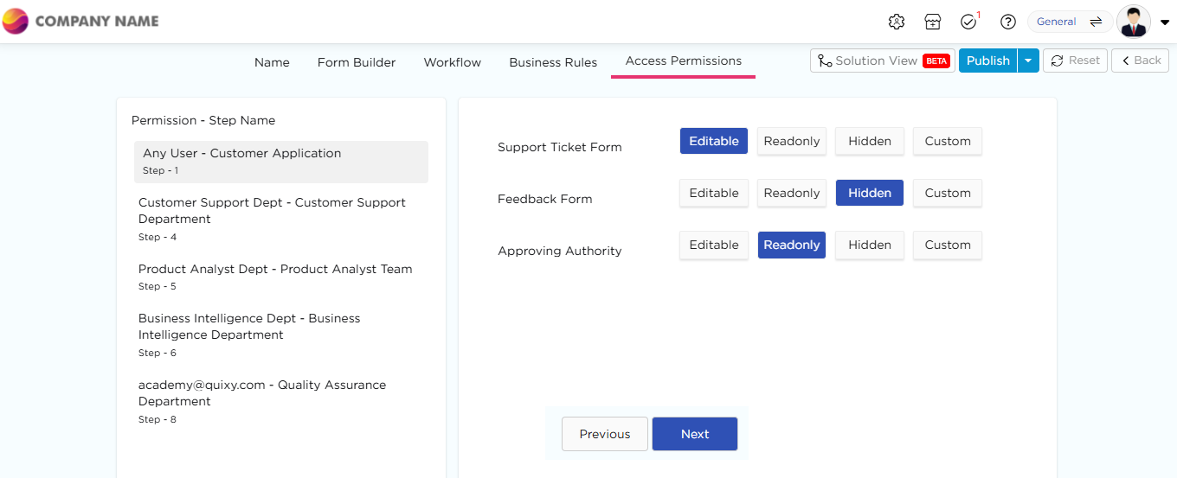Viewport: 1177px width, 478px height.
Task: Expand the user account menu arrow
Action: point(1164,23)
